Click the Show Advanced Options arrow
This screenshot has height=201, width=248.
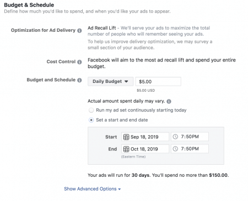point(120,189)
